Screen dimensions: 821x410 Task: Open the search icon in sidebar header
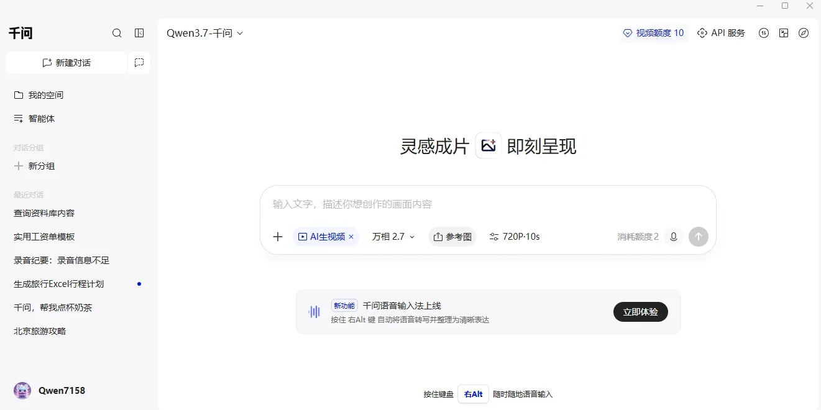point(117,34)
